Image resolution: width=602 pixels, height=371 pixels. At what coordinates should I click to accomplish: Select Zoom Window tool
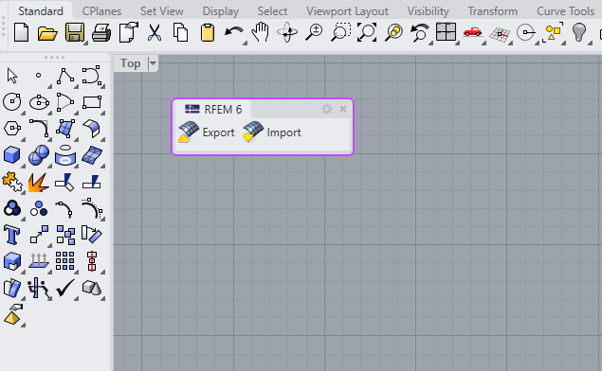coord(341,32)
